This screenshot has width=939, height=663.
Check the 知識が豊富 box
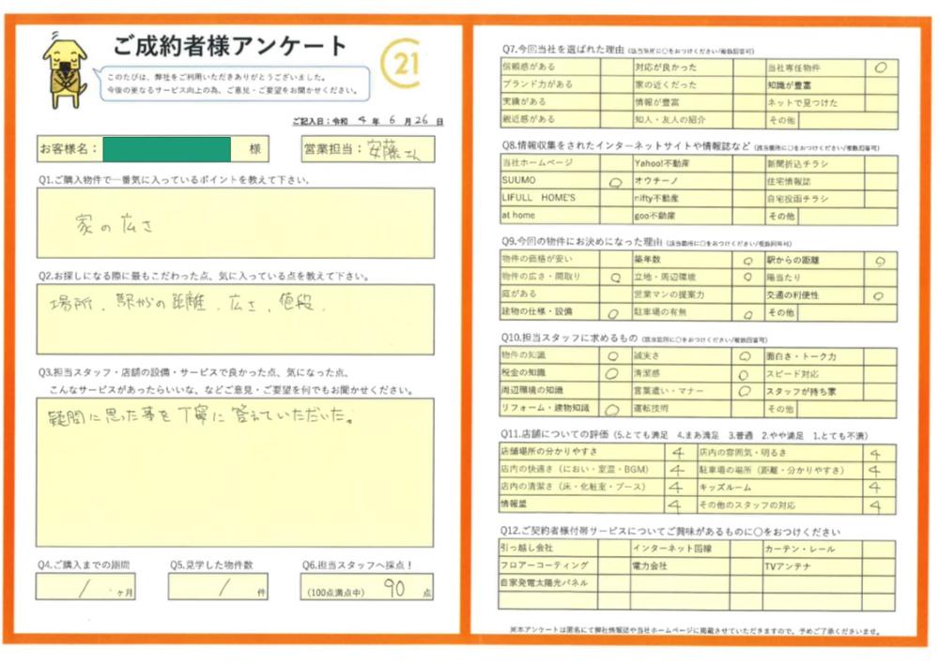[882, 85]
